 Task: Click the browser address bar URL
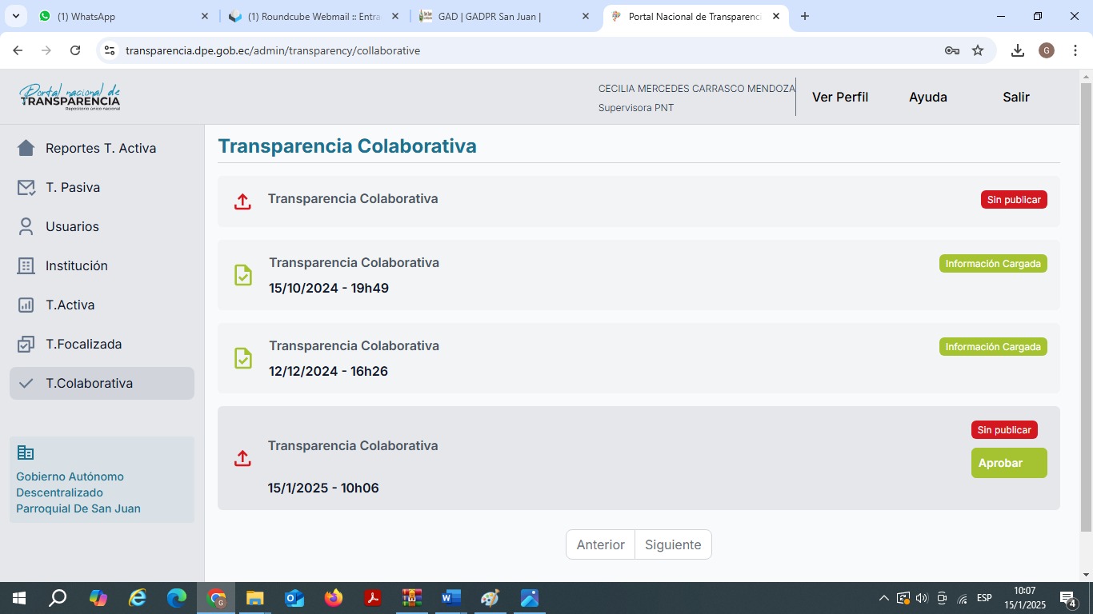click(273, 50)
